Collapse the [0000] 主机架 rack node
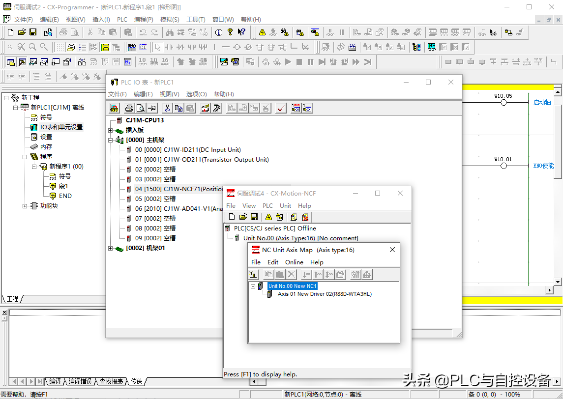563x399 pixels. click(111, 140)
